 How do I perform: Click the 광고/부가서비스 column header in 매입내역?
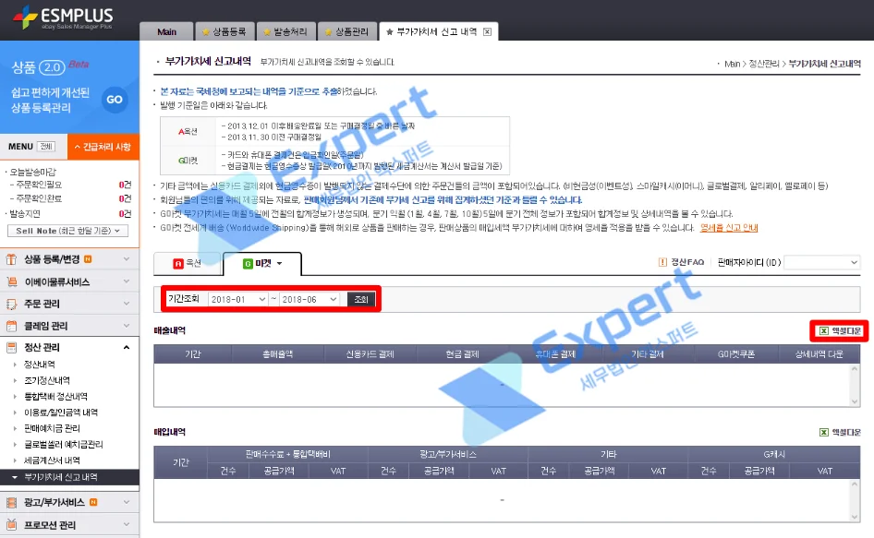447,454
